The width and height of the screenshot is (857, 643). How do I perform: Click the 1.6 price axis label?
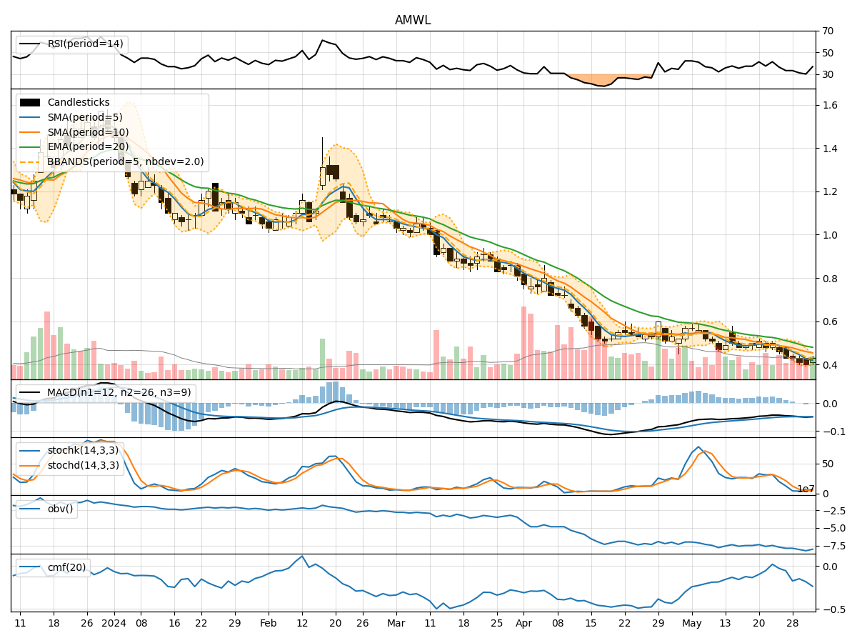[x=829, y=105]
